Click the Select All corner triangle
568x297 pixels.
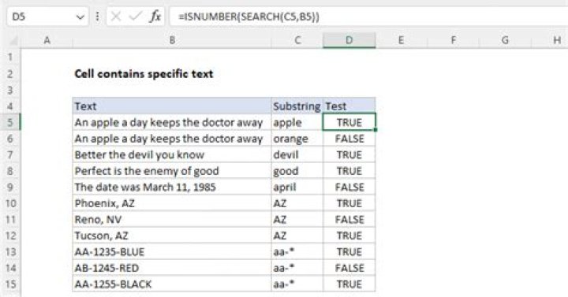[x=13, y=40]
